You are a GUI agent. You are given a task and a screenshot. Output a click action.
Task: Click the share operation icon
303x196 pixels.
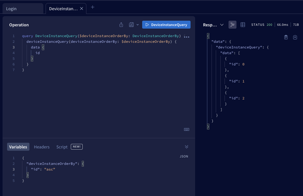pyautogui.click(x=121, y=25)
